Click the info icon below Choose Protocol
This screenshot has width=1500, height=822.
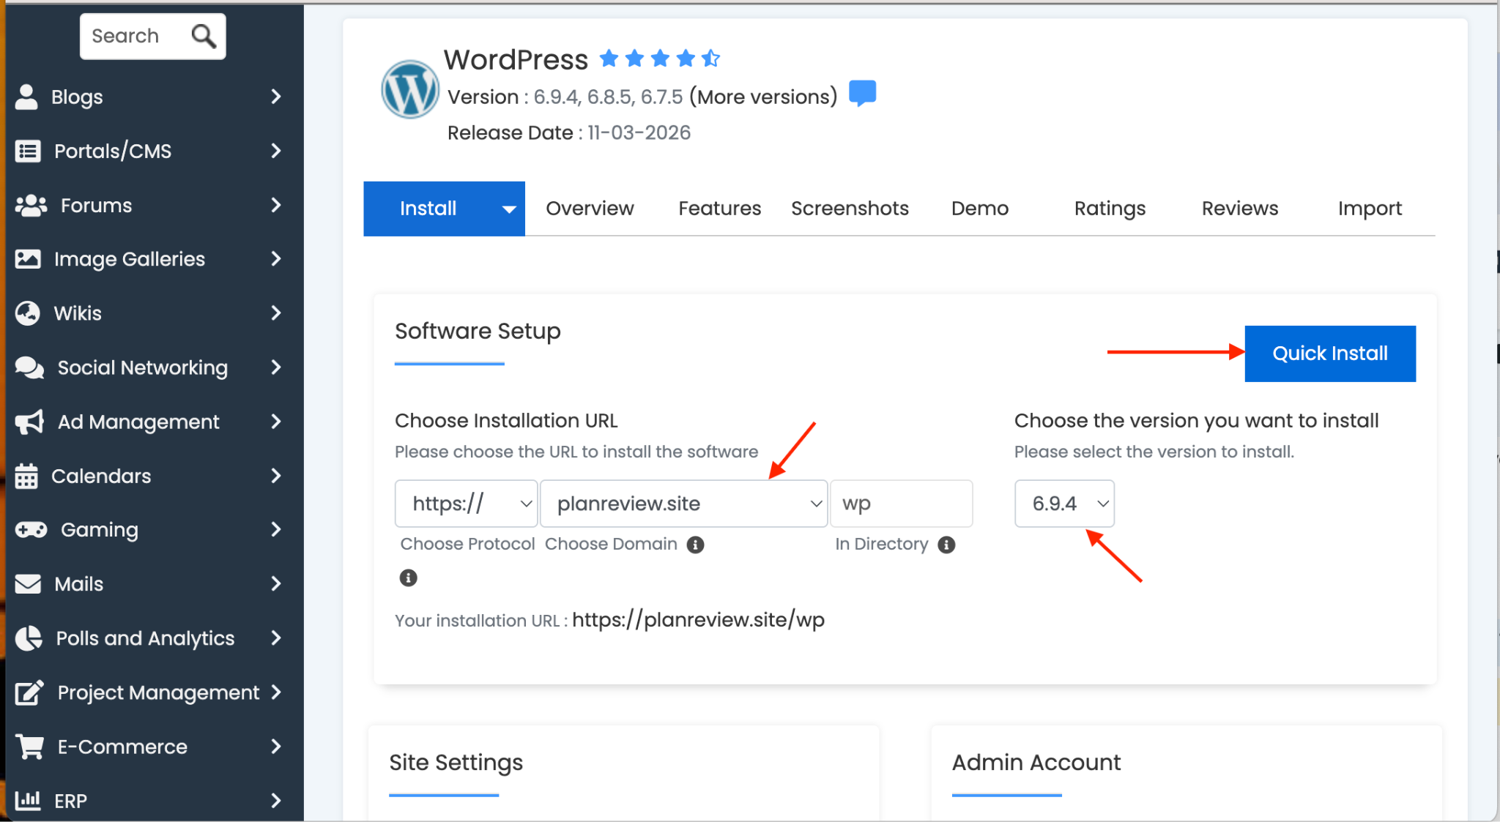tap(408, 578)
